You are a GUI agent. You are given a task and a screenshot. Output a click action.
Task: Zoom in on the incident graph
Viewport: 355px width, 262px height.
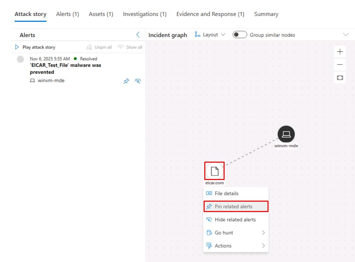[x=340, y=52]
